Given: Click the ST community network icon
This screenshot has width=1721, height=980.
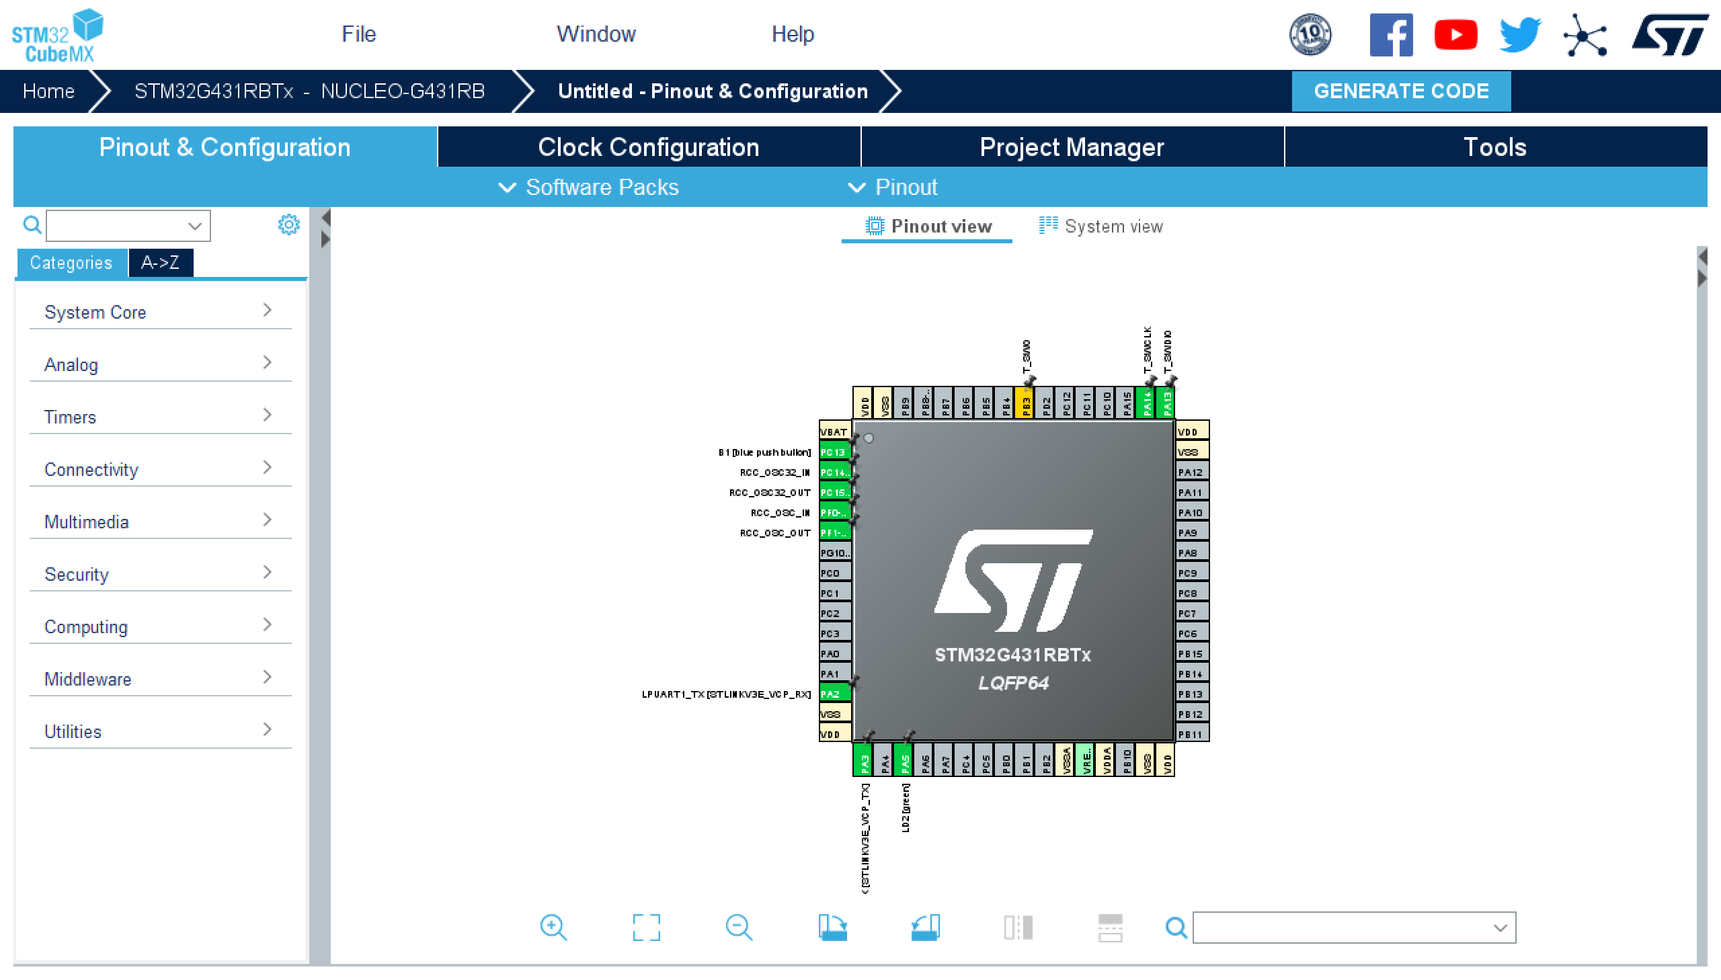Looking at the screenshot, I should [1585, 34].
